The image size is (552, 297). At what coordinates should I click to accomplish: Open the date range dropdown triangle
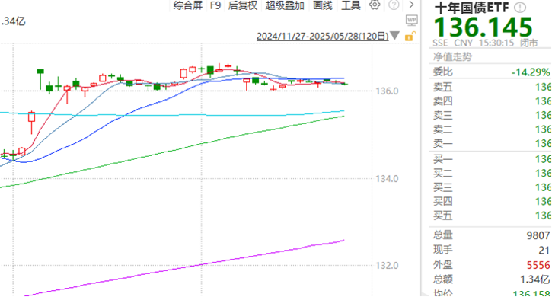point(394,36)
